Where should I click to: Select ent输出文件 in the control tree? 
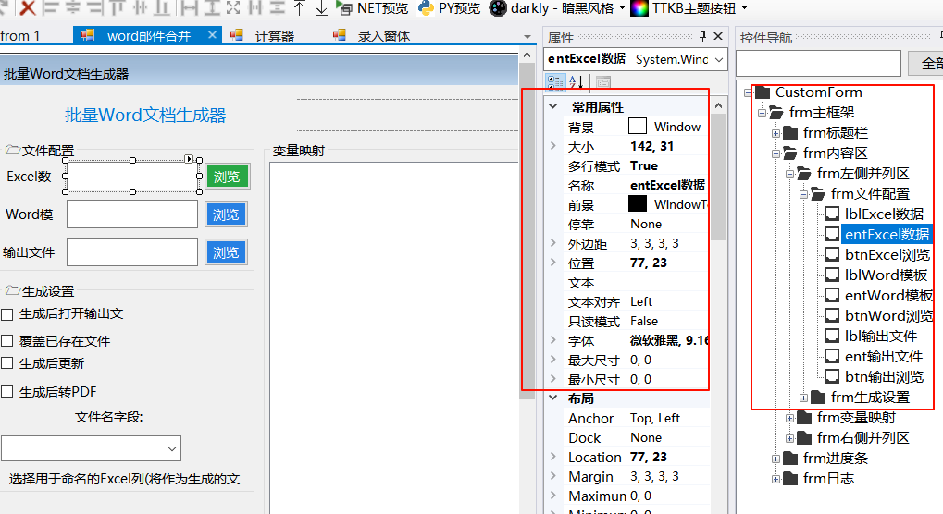[884, 357]
